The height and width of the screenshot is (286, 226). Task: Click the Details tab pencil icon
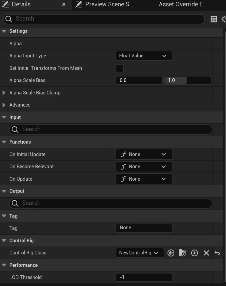[5, 4]
